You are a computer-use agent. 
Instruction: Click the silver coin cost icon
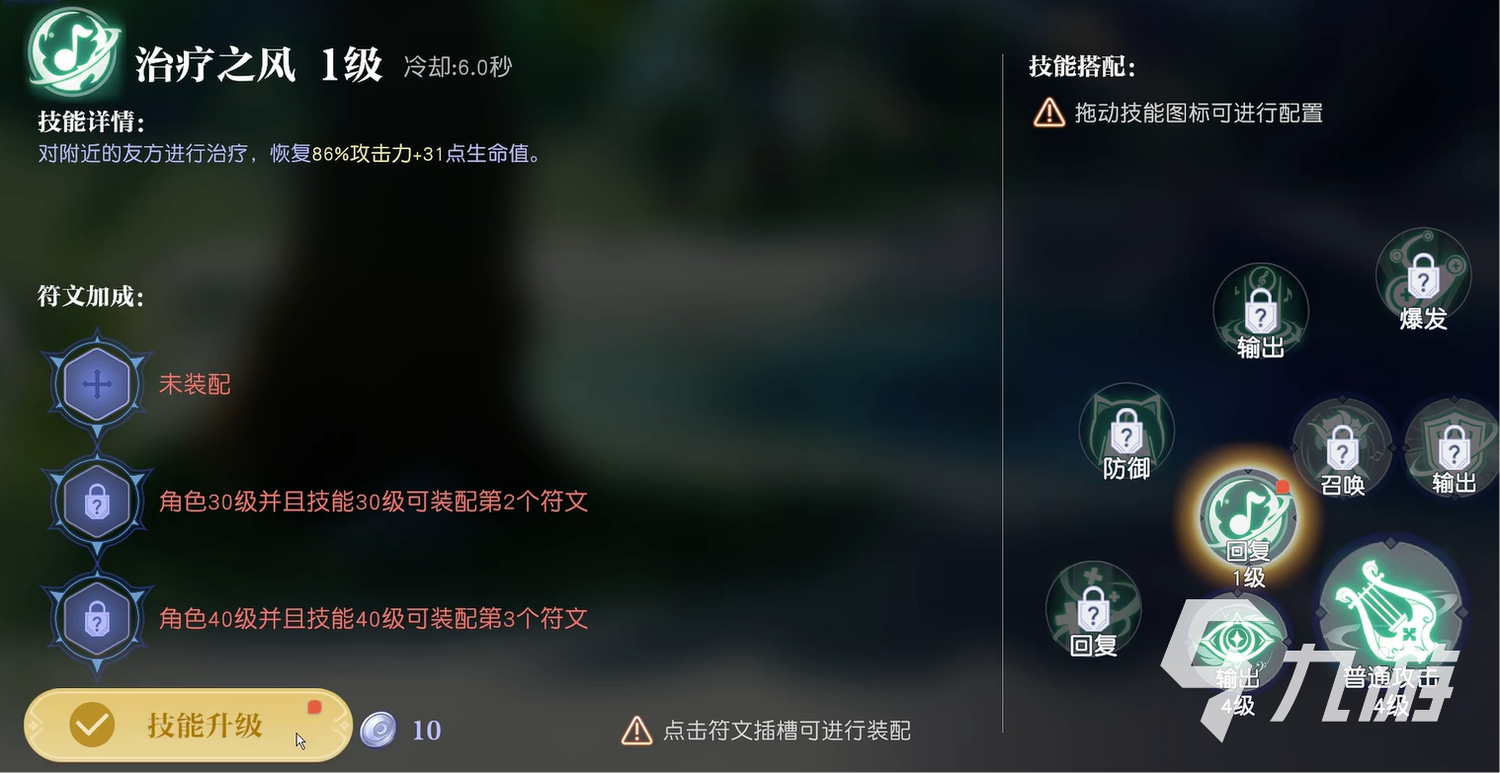[377, 730]
